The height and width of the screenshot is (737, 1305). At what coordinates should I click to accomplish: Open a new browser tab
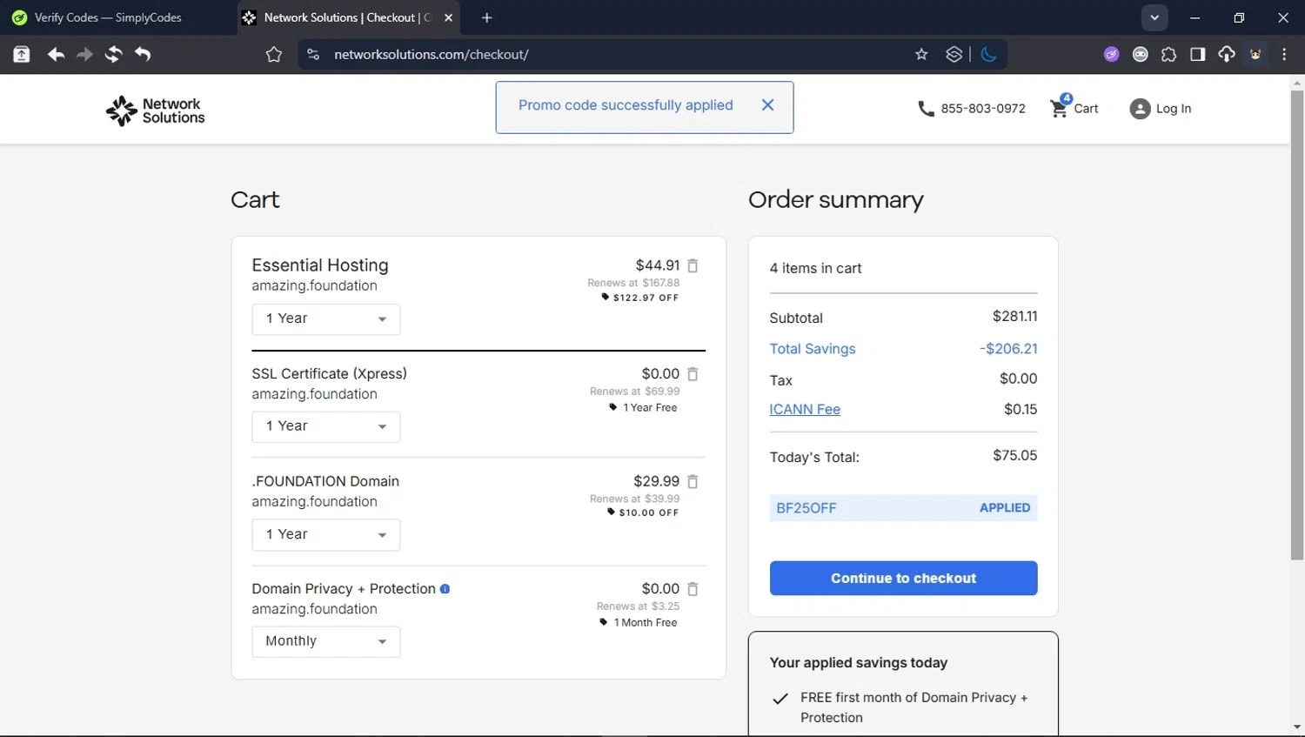486,17
